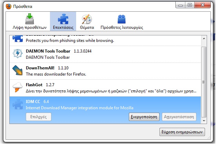Switch to the Επεκτάσεις tab
The width and height of the screenshot is (216, 146).
tap(63, 21)
